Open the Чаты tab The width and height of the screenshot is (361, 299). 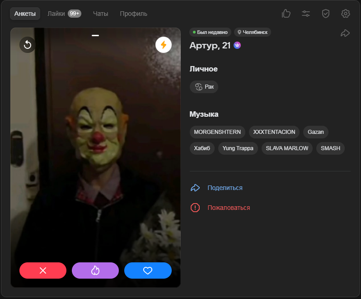[100, 14]
